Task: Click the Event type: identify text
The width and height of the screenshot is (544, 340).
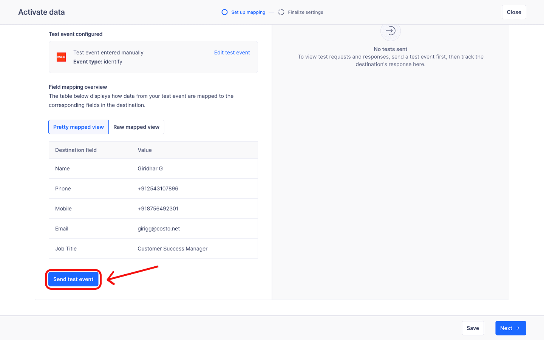Action: pos(98,62)
